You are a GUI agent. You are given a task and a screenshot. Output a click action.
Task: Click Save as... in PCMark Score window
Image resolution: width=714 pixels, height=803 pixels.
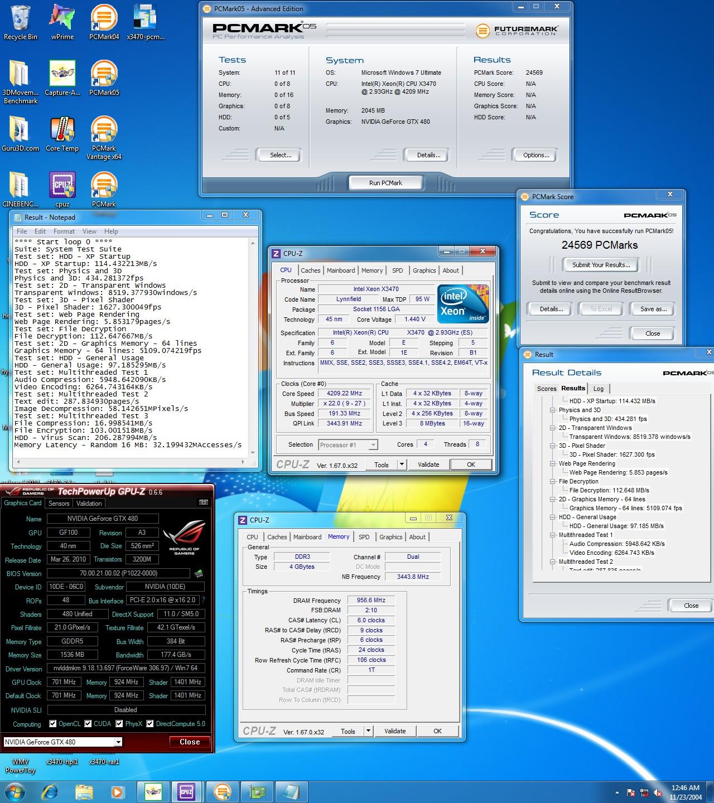(653, 309)
